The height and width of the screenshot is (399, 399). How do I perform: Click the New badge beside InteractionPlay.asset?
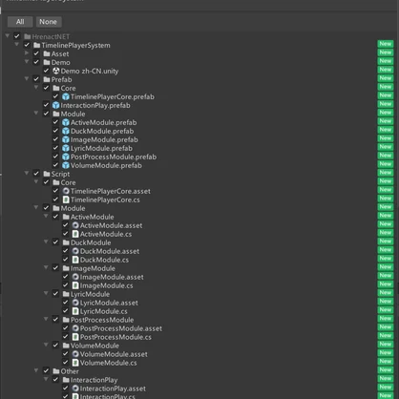386,388
